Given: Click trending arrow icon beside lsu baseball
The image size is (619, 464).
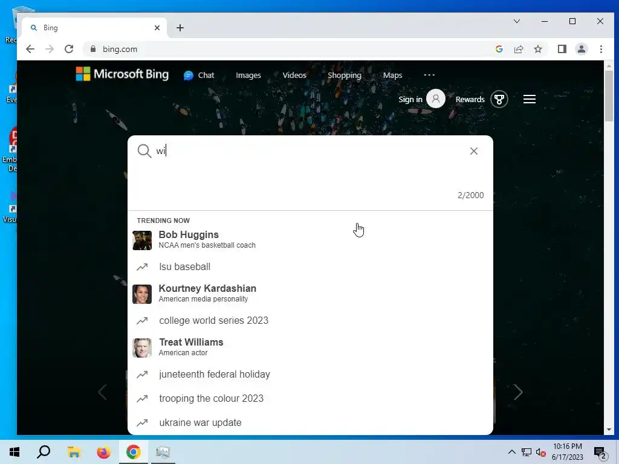Looking at the screenshot, I should pyautogui.click(x=142, y=267).
